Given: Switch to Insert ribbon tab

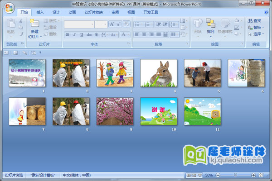Looking at the screenshot, I should coord(40,12).
